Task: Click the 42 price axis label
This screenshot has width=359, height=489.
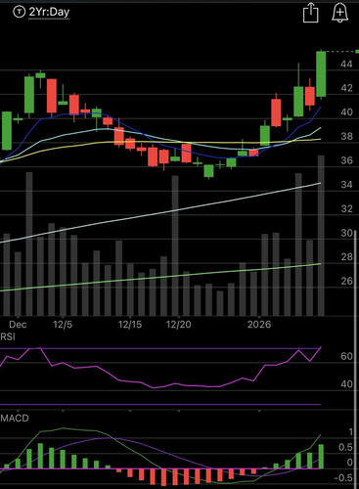Action: [346, 88]
